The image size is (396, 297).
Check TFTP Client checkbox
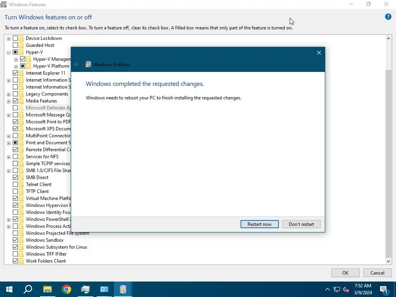point(15,191)
